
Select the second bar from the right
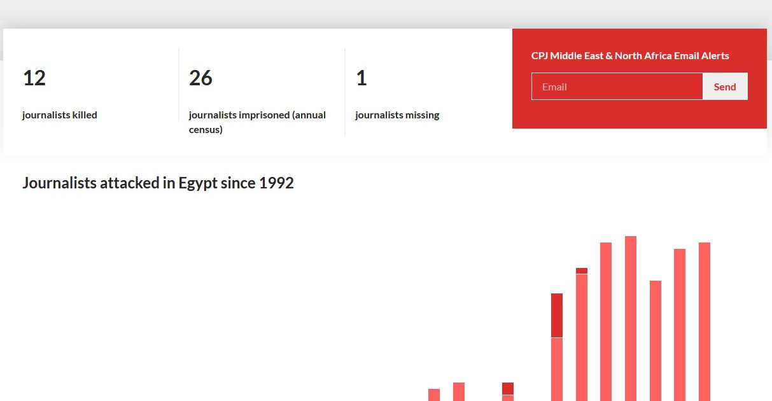tap(680, 325)
